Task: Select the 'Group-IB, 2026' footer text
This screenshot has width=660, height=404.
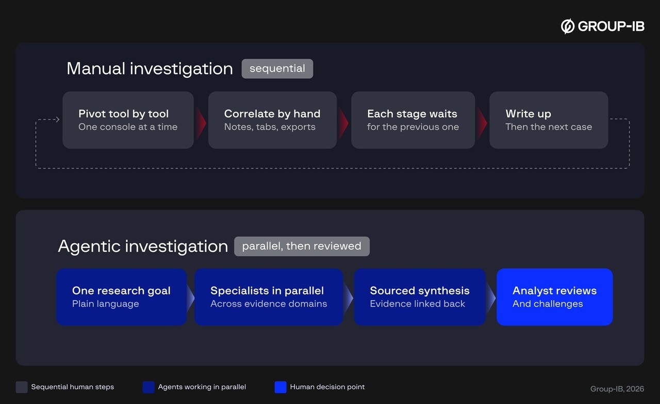Action: pyautogui.click(x=617, y=389)
